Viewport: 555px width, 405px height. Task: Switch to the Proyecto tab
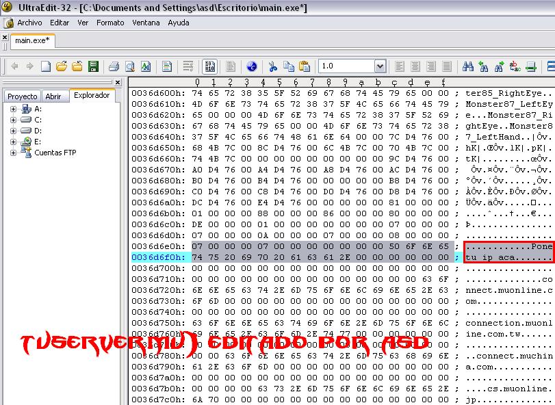[23, 96]
